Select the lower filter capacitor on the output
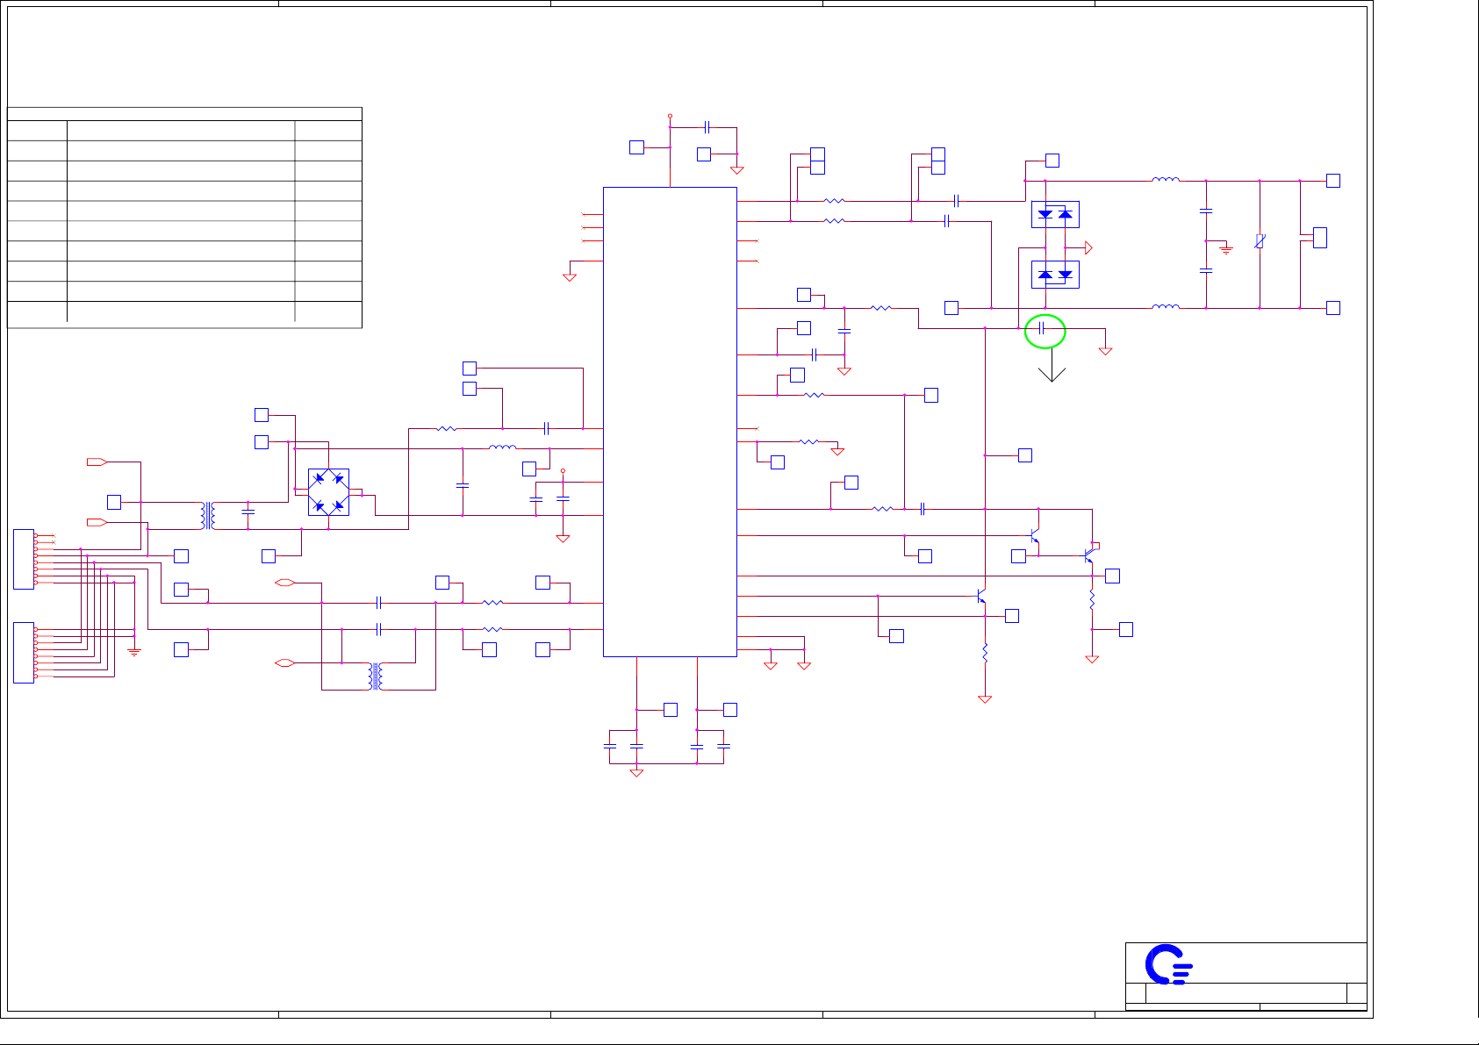 (x=1206, y=271)
